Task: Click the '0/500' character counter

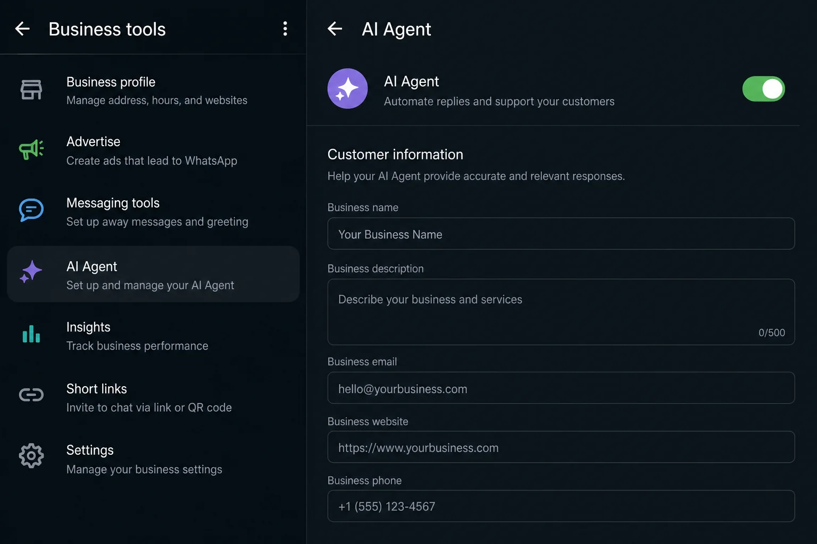Action: click(772, 333)
